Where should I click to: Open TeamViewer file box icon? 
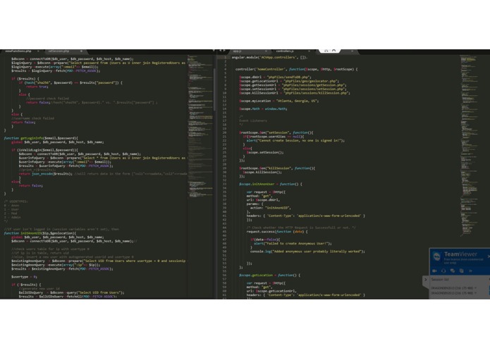click(461, 271)
